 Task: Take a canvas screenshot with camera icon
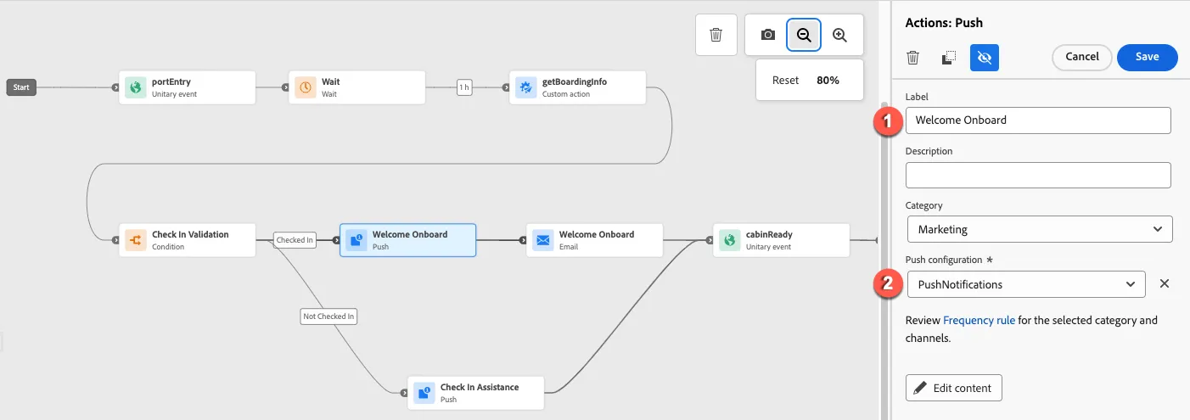[x=768, y=35]
